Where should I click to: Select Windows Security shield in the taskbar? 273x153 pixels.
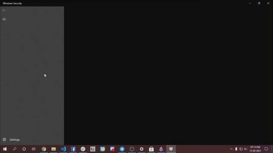171,149
